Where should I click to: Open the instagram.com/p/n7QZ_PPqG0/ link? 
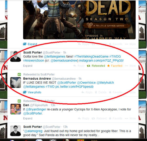[101, 61]
